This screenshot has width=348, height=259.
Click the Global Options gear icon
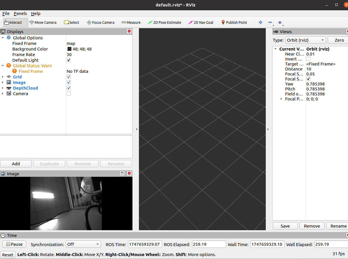(x=9, y=38)
